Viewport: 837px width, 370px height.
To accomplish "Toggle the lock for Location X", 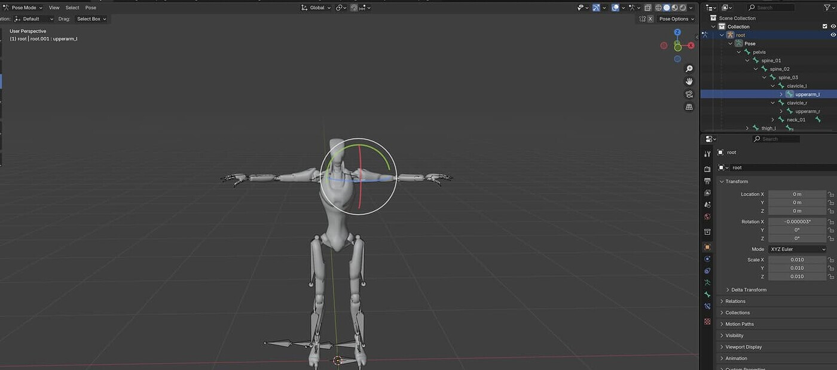I will click(831, 195).
